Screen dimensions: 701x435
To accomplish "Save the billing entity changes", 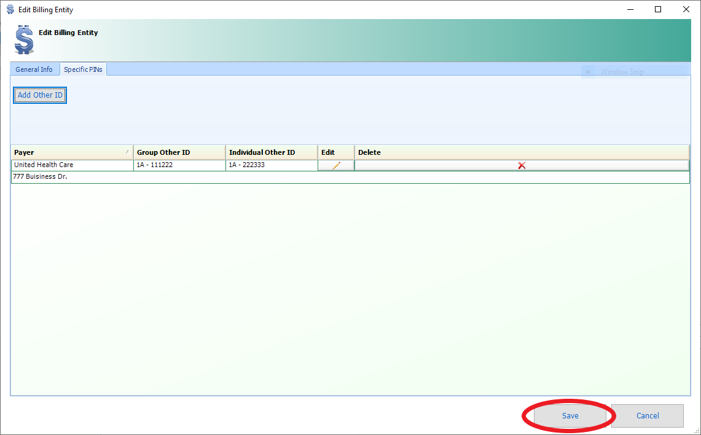I will [570, 416].
